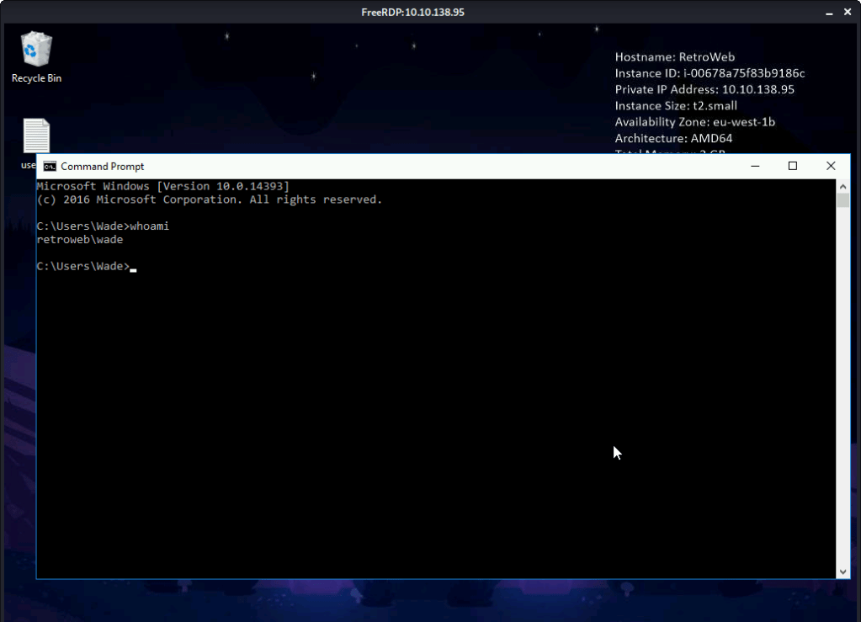Select the text file icon below Recycle Bin
The width and height of the screenshot is (861, 622).
tap(36, 136)
